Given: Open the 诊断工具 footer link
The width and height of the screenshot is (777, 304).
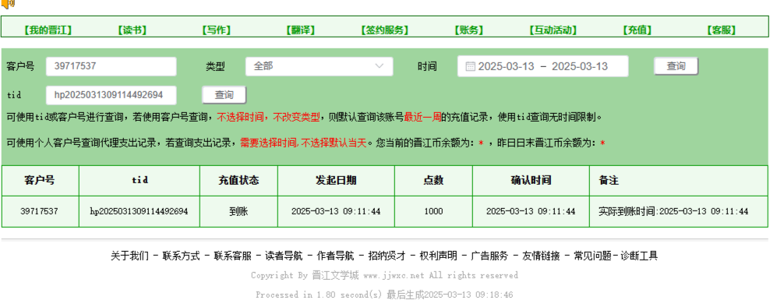Looking at the screenshot, I should pos(639,256).
